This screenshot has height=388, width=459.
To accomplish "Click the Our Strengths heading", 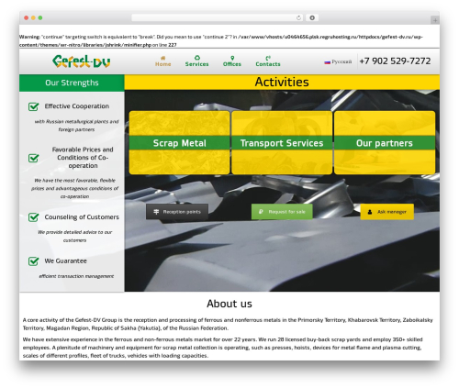I will [72, 83].
